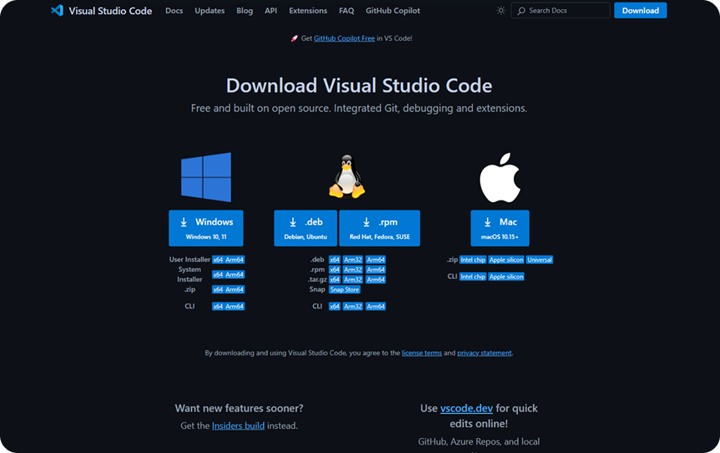
Task: Follow the GitHub Copilot Free link
Action: click(344, 38)
